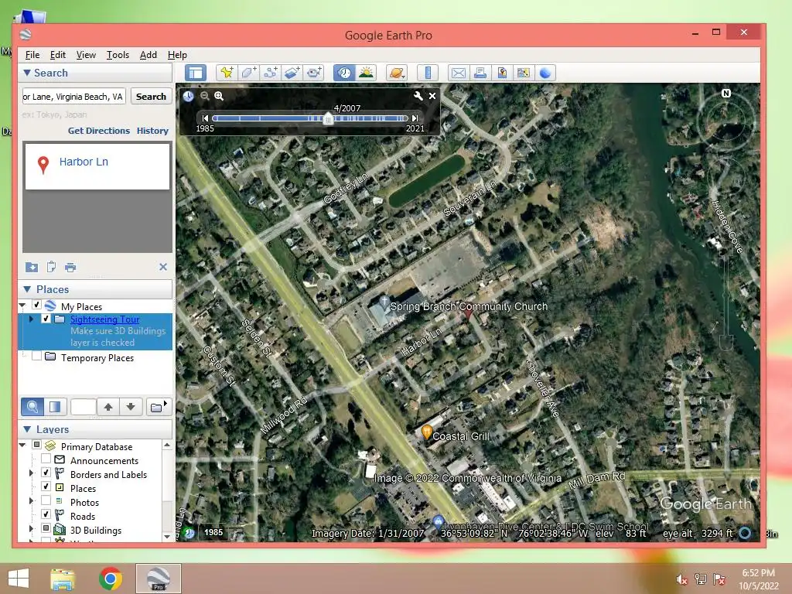Open the File menu
792x594 pixels.
coord(32,55)
